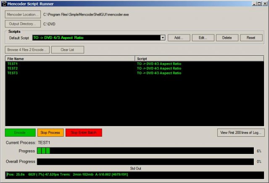
Task: Click the Current Process TEST1 label
Action: [28, 143]
